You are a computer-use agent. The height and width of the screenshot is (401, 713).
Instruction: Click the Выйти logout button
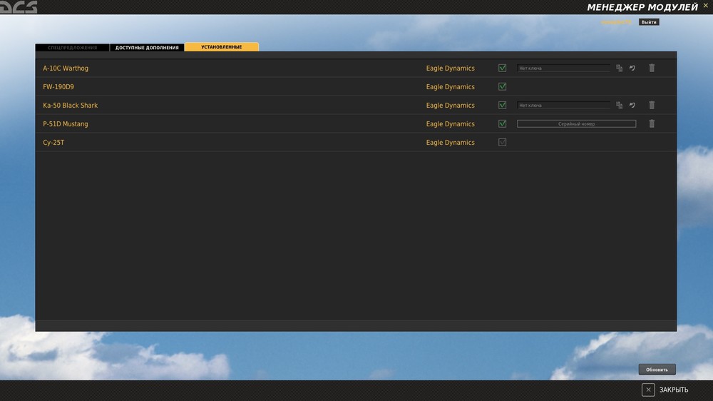[648, 22]
